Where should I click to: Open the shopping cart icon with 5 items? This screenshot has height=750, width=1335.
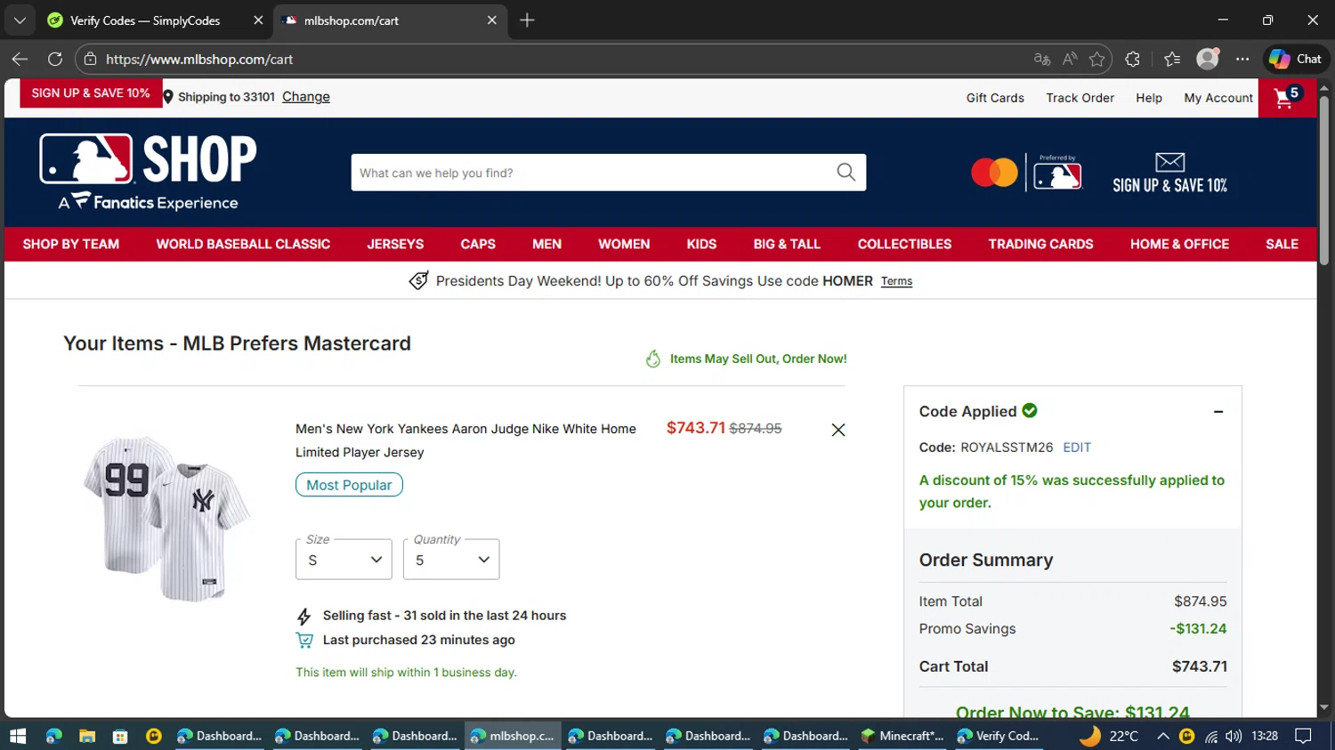1287,97
